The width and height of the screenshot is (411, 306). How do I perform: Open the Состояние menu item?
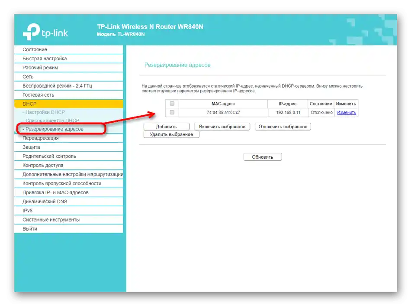pos(69,49)
